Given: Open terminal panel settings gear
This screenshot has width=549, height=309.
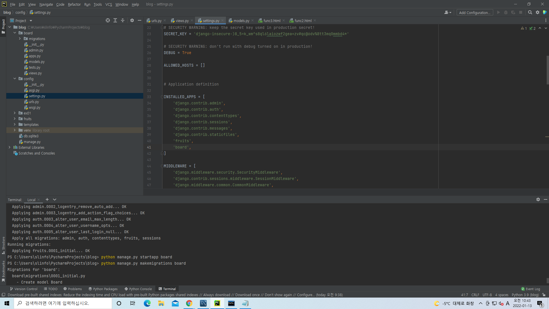Looking at the screenshot, I should [538, 199].
